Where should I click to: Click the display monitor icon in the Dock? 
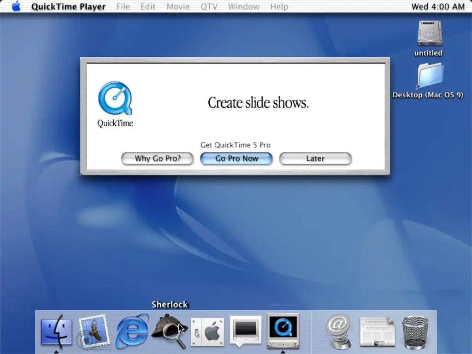245,330
